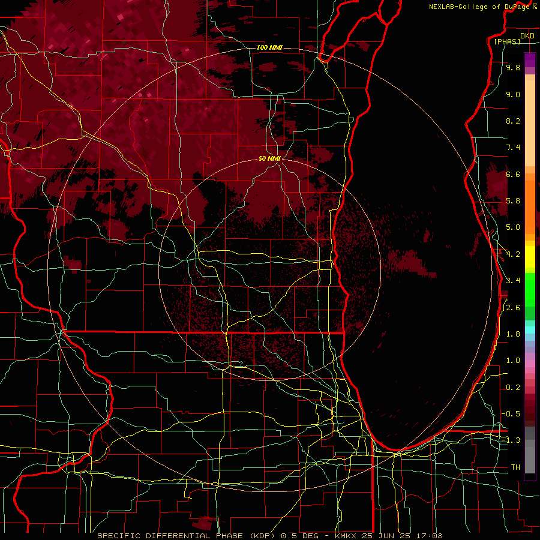Click the 9.0 scale value
Viewport: 540px width, 540px height.
[513, 94]
